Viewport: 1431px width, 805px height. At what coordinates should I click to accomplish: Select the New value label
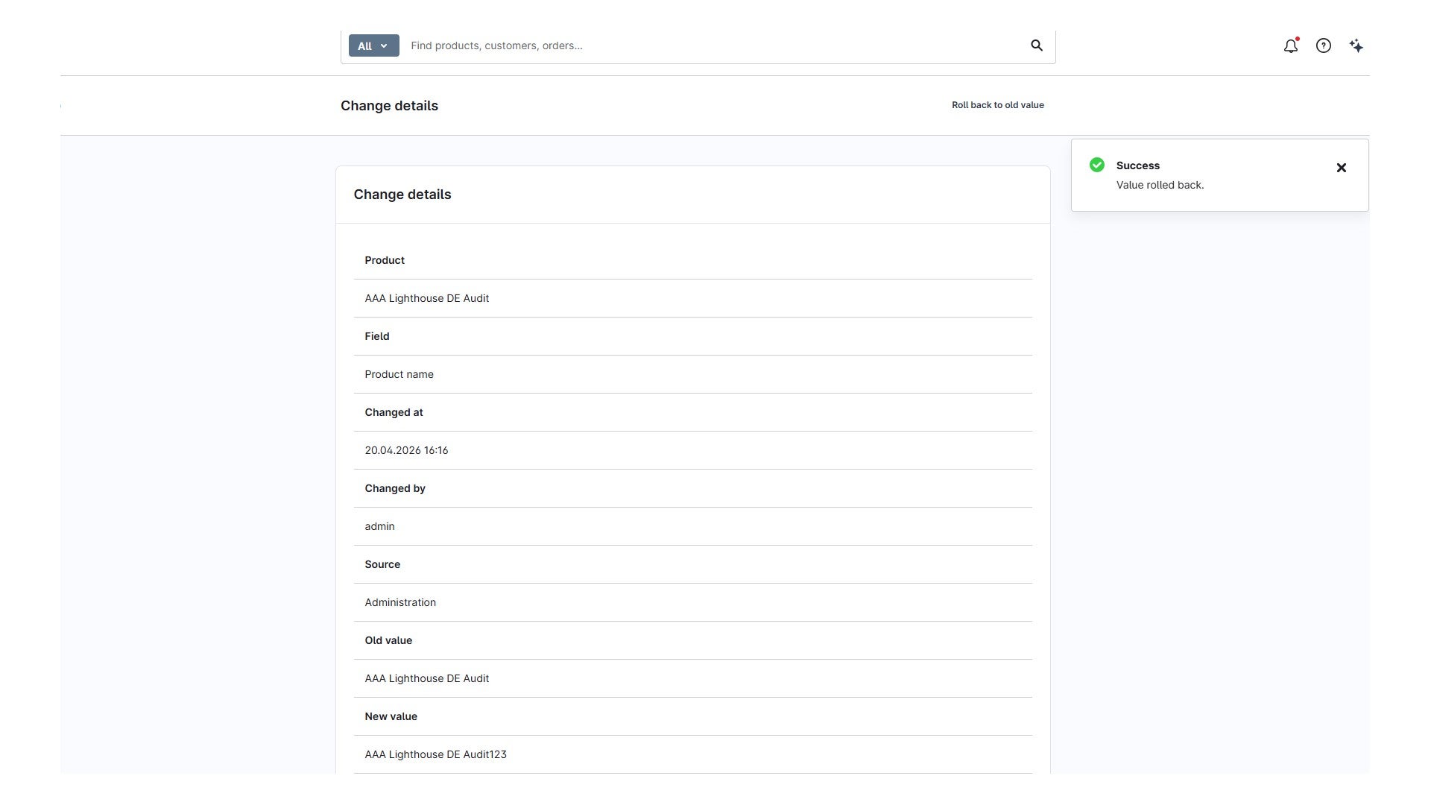click(391, 716)
